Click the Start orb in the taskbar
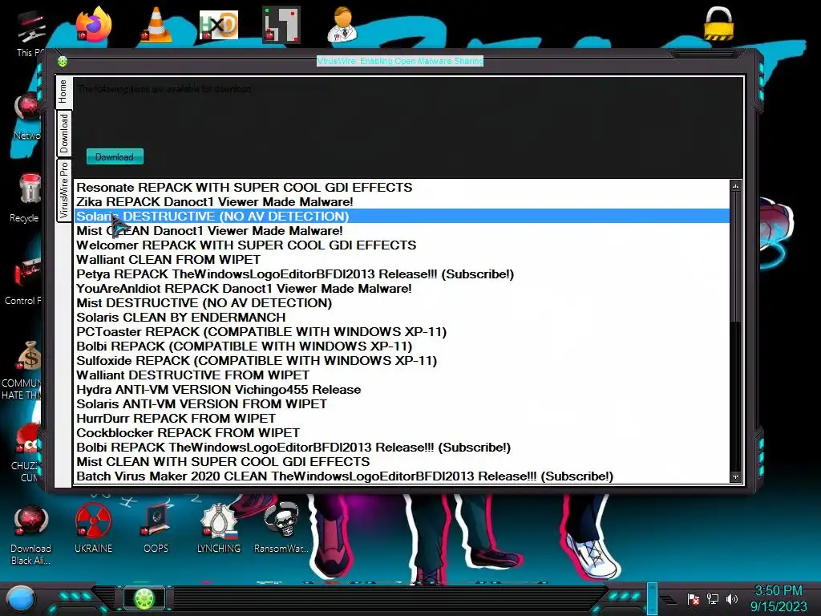Screen dimensions: 821x616 click(22, 599)
